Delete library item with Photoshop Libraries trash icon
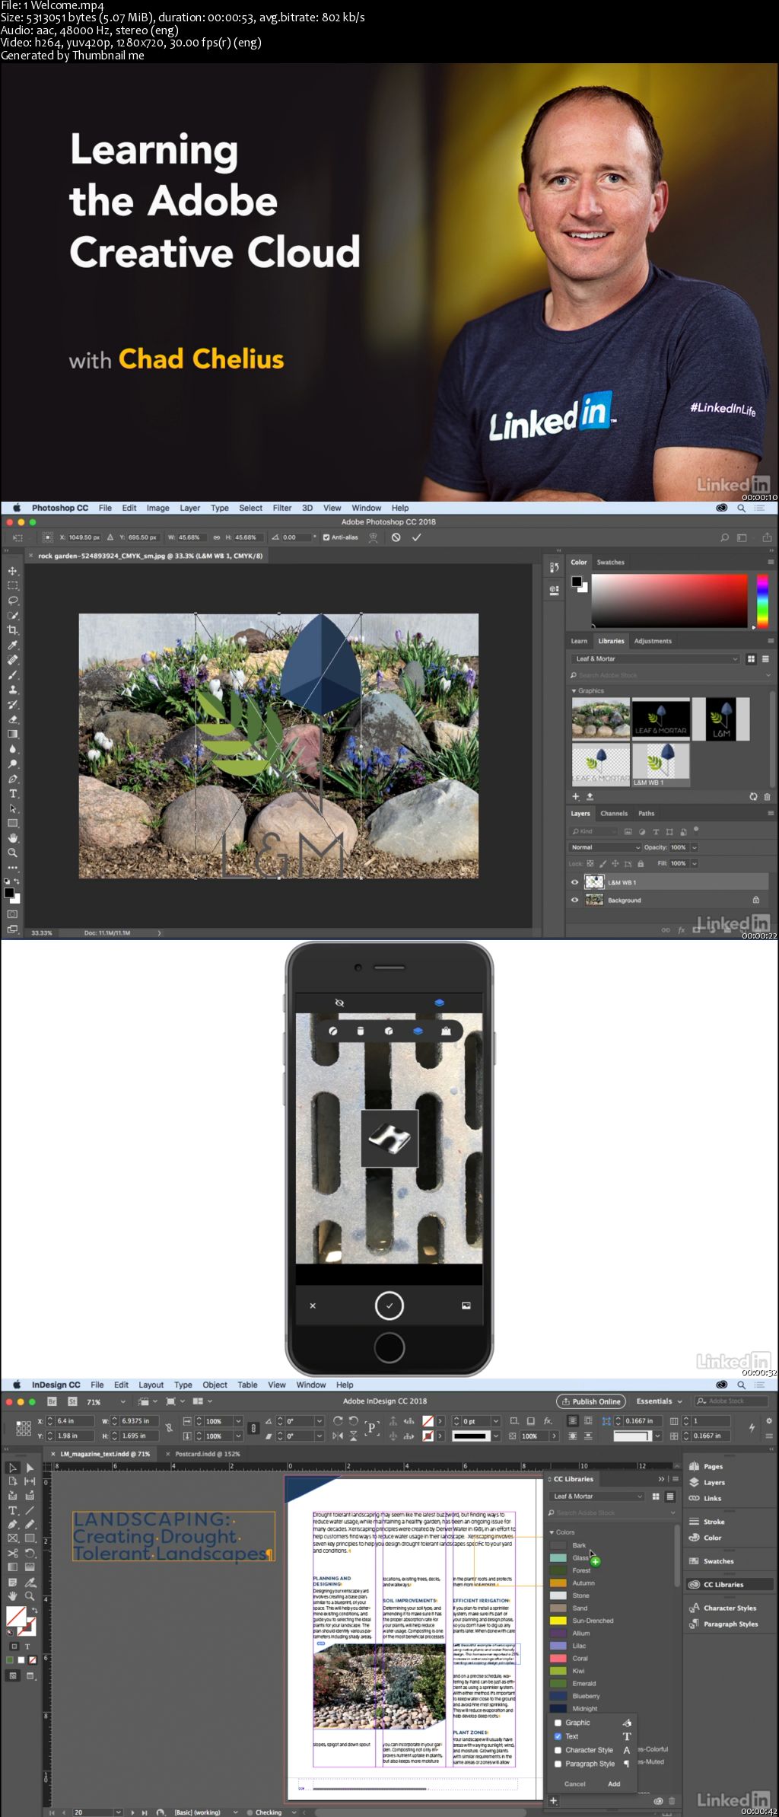 pyautogui.click(x=767, y=796)
